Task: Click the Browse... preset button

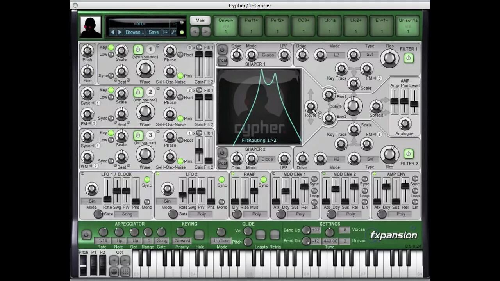Action: 134,32
